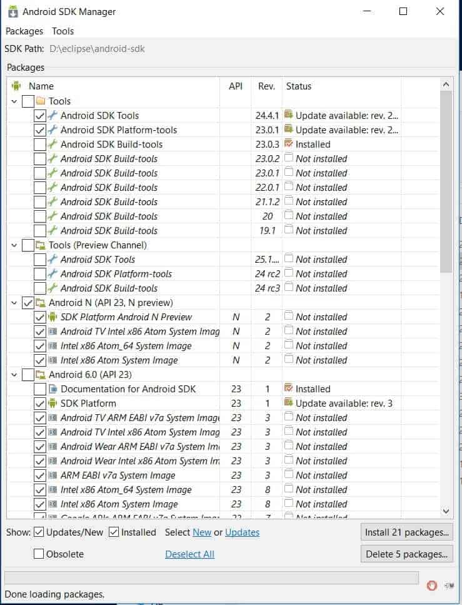The image size is (462, 605).
Task: Click the Android 6.0 (API 23) folder icon
Action: (41, 375)
